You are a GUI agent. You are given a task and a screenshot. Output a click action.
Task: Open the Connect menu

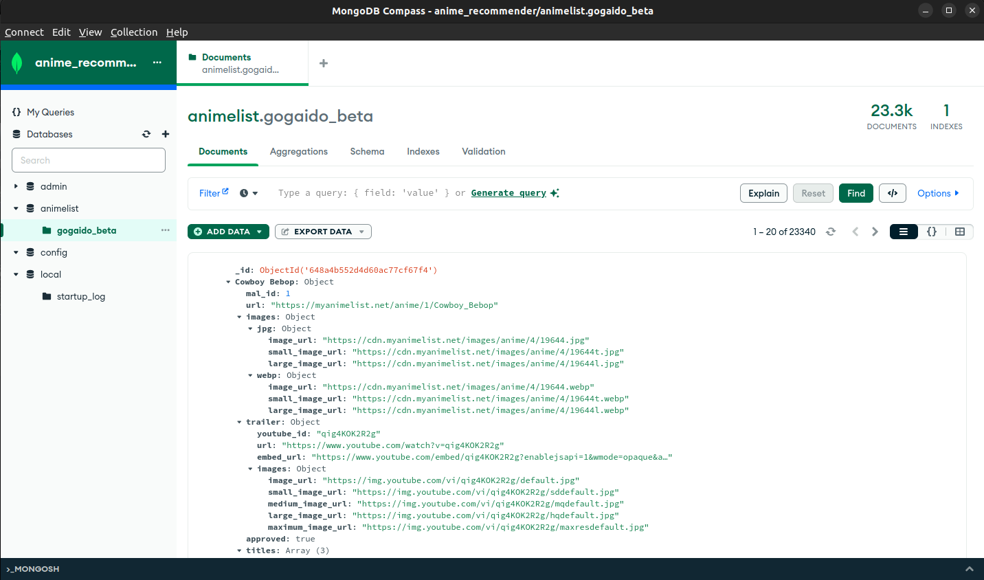click(24, 32)
